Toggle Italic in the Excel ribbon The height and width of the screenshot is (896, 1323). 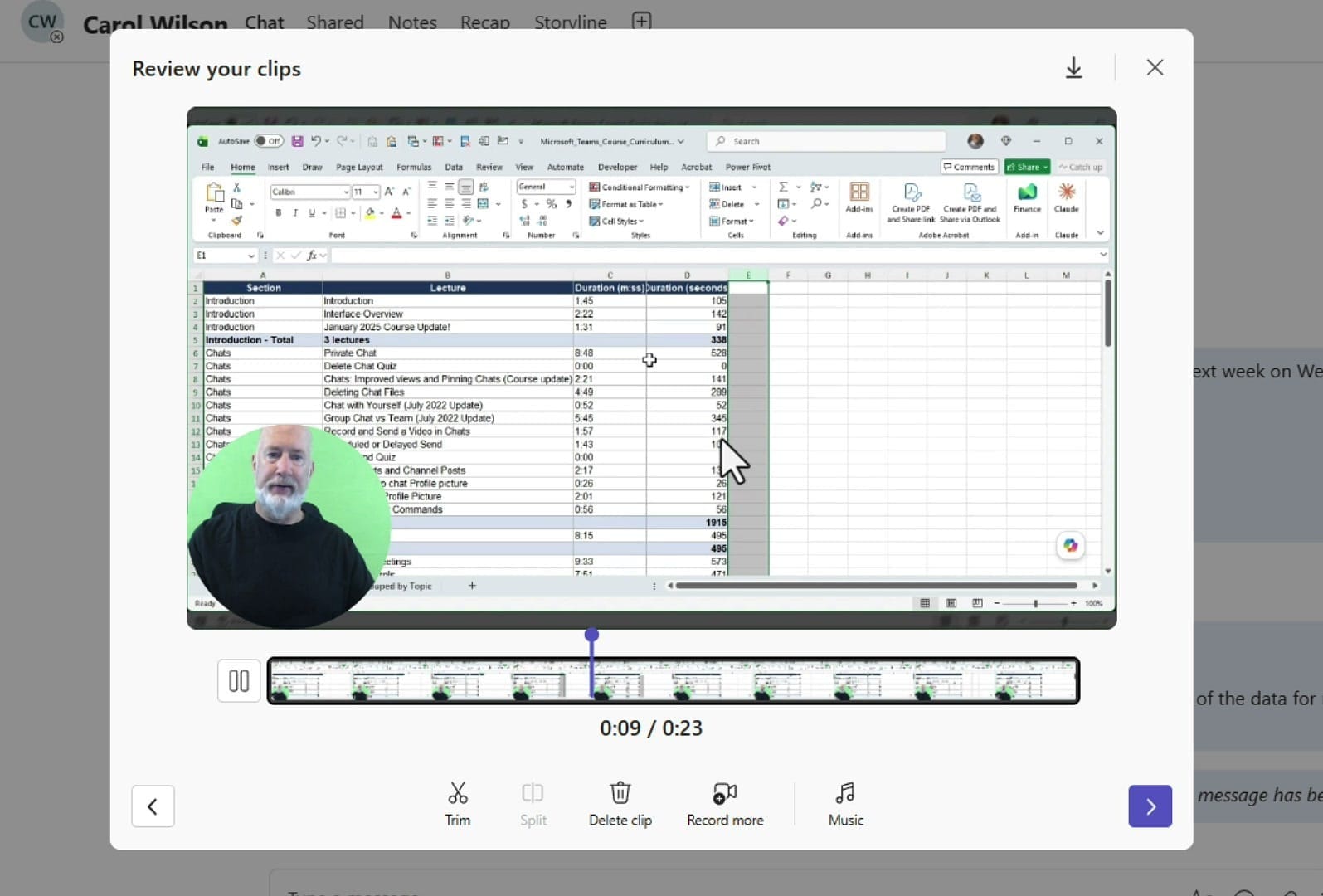294,213
